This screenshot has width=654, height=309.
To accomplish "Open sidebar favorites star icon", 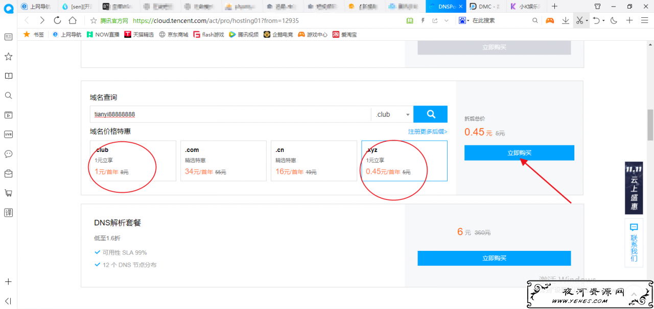I will pyautogui.click(x=8, y=56).
